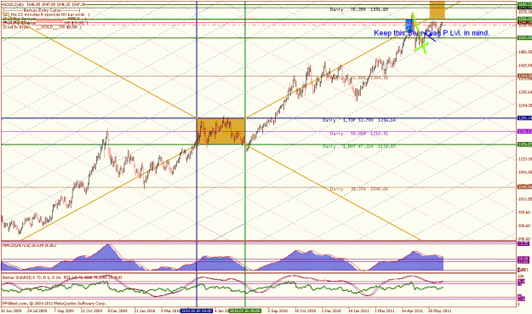Click the 'Keep this Semi Diag P Lvl.' annotation

pos(432,33)
